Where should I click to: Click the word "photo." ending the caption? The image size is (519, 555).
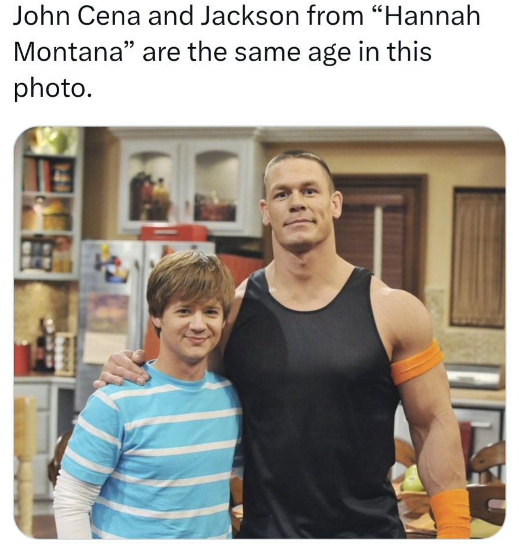tap(53, 88)
